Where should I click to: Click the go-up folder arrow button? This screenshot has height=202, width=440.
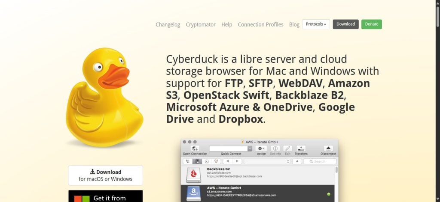coord(297,161)
